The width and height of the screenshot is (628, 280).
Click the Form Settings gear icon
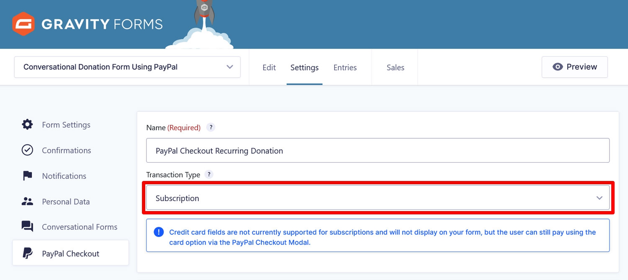[27, 125]
